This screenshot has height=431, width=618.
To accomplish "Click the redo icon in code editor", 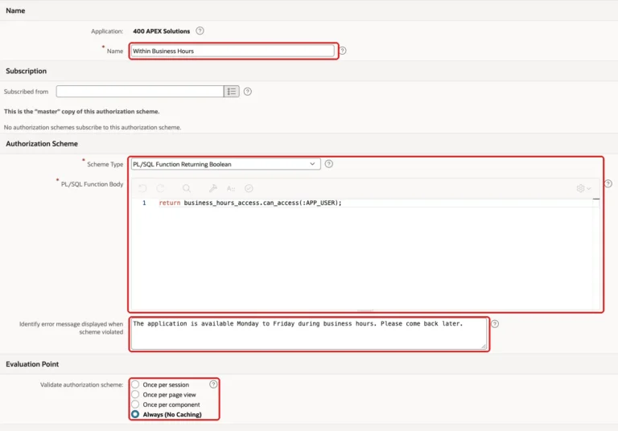I will coord(160,188).
